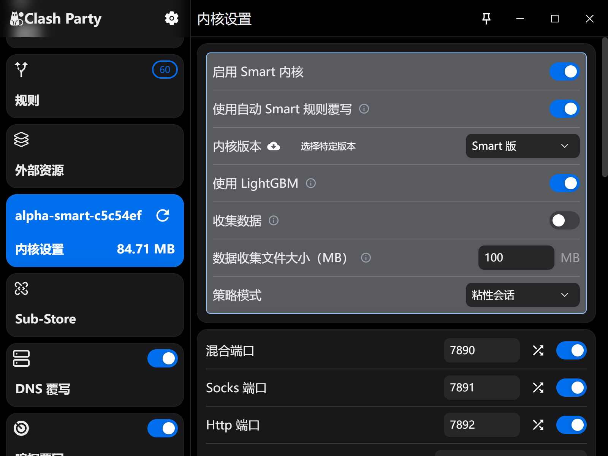Show info for 数据收集文件大小
The width and height of the screenshot is (608, 456).
pos(366,258)
